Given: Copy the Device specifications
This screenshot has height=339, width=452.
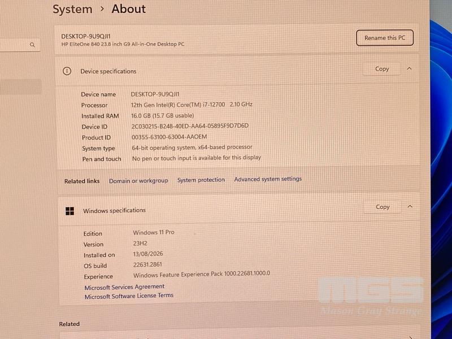Looking at the screenshot, I should point(382,69).
